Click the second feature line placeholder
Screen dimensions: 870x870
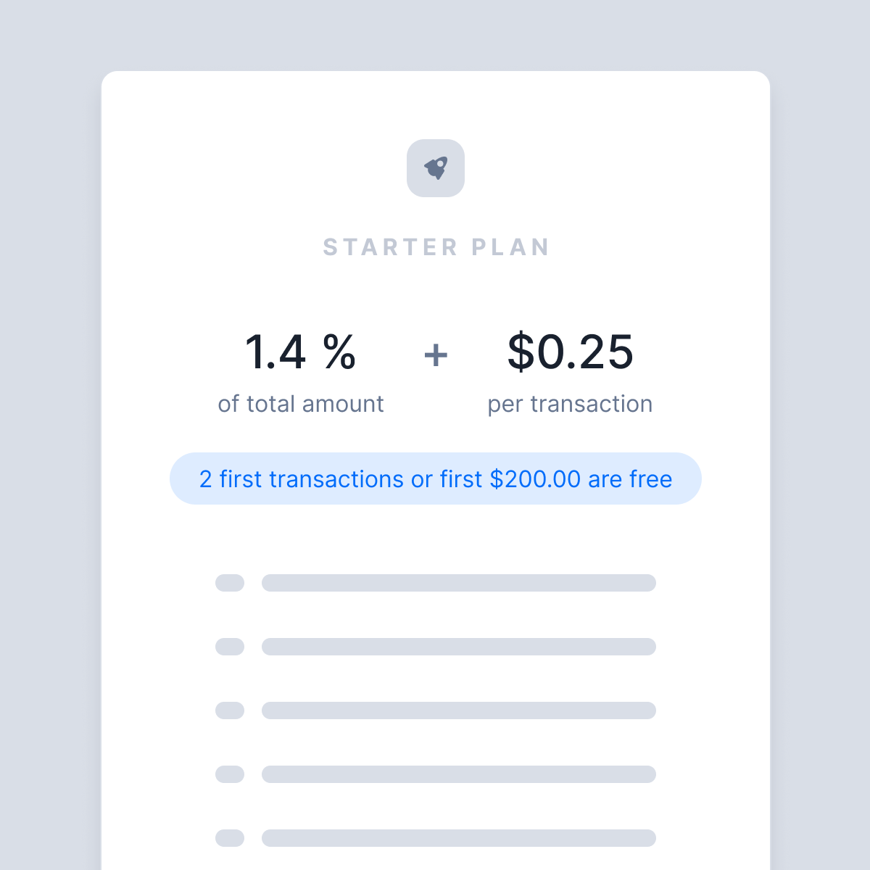(x=459, y=647)
